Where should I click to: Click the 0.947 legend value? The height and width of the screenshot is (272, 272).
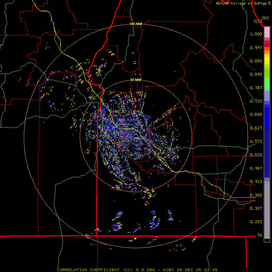256,47
